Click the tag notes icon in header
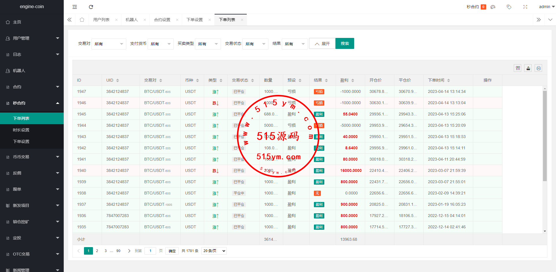The height and width of the screenshot is (272, 556). pyautogui.click(x=509, y=7)
